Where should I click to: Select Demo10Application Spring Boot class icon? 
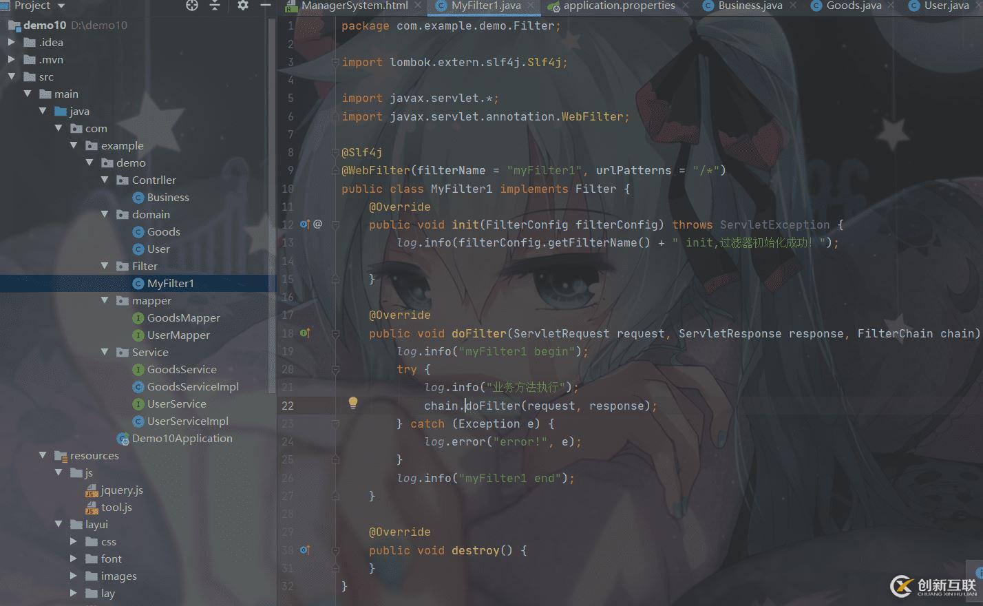[123, 439]
